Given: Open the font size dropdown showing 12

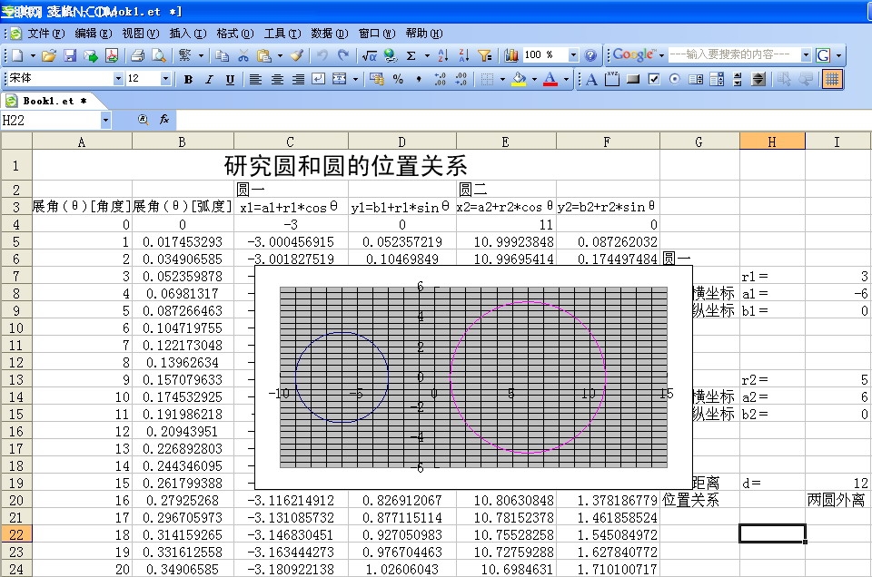Looking at the screenshot, I should click(165, 79).
